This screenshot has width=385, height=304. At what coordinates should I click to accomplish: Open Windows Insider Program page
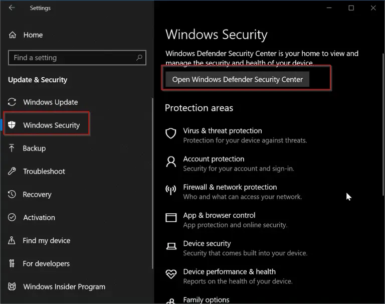point(64,287)
